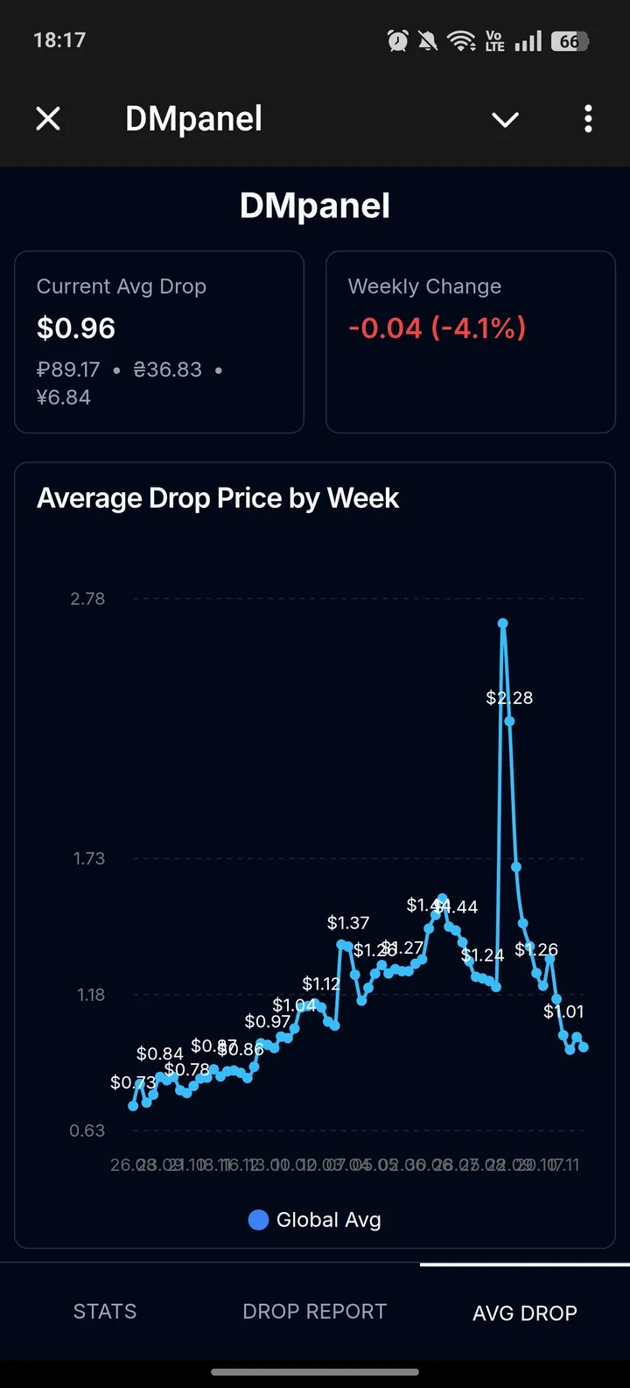Click the blue Global Avg color dot

[258, 1220]
